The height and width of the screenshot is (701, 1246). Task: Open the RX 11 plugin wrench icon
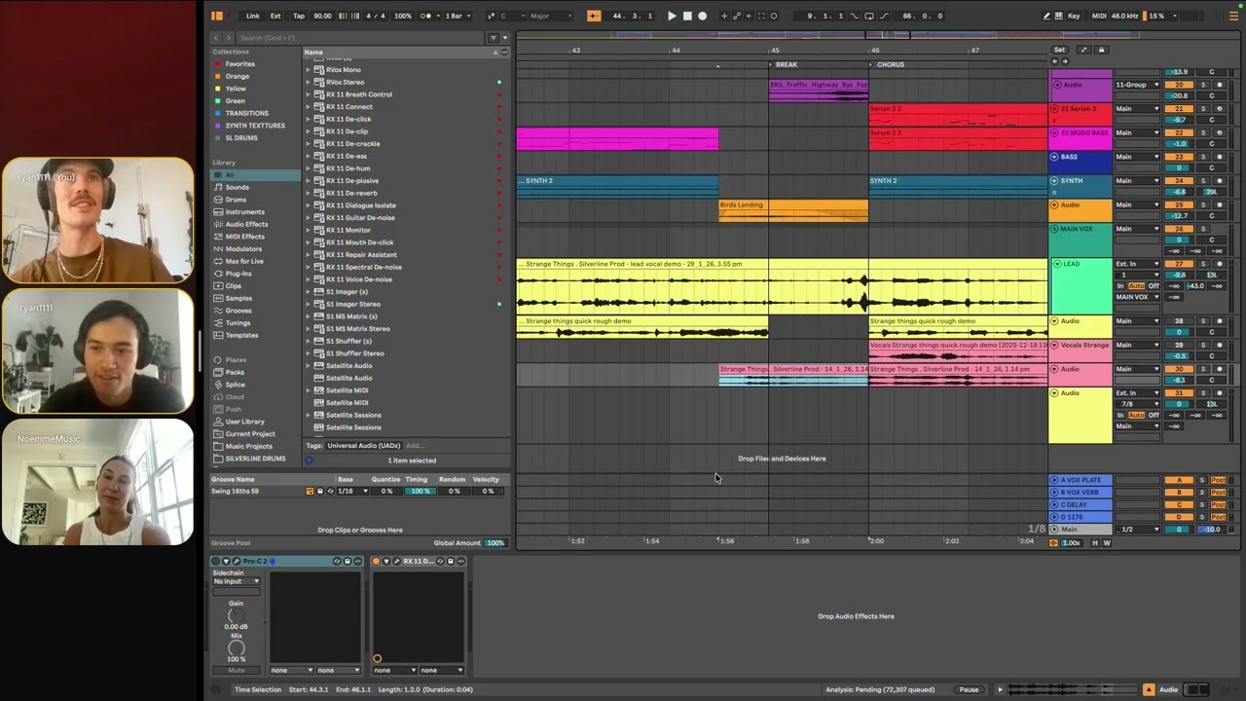coord(396,561)
